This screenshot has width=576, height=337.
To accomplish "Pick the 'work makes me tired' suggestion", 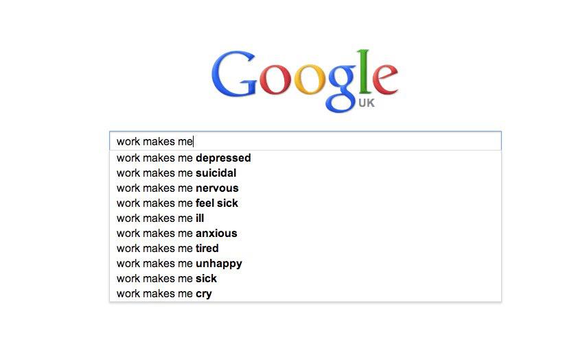I will (x=306, y=248).
